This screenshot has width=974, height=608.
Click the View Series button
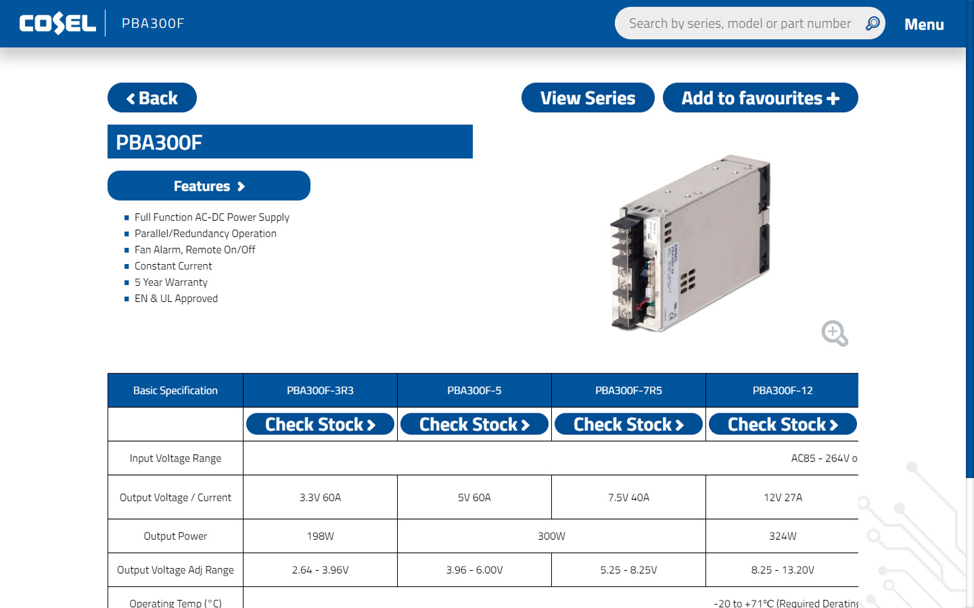coord(587,98)
